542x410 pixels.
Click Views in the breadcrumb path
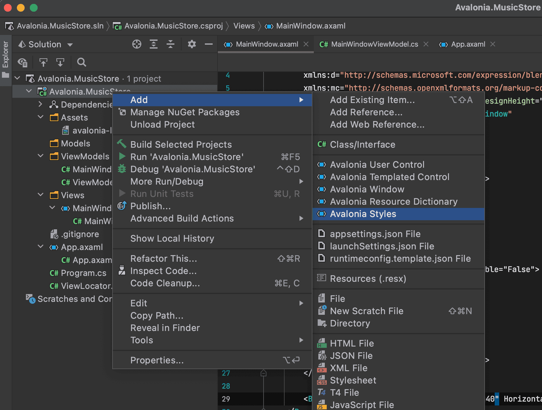tap(244, 26)
